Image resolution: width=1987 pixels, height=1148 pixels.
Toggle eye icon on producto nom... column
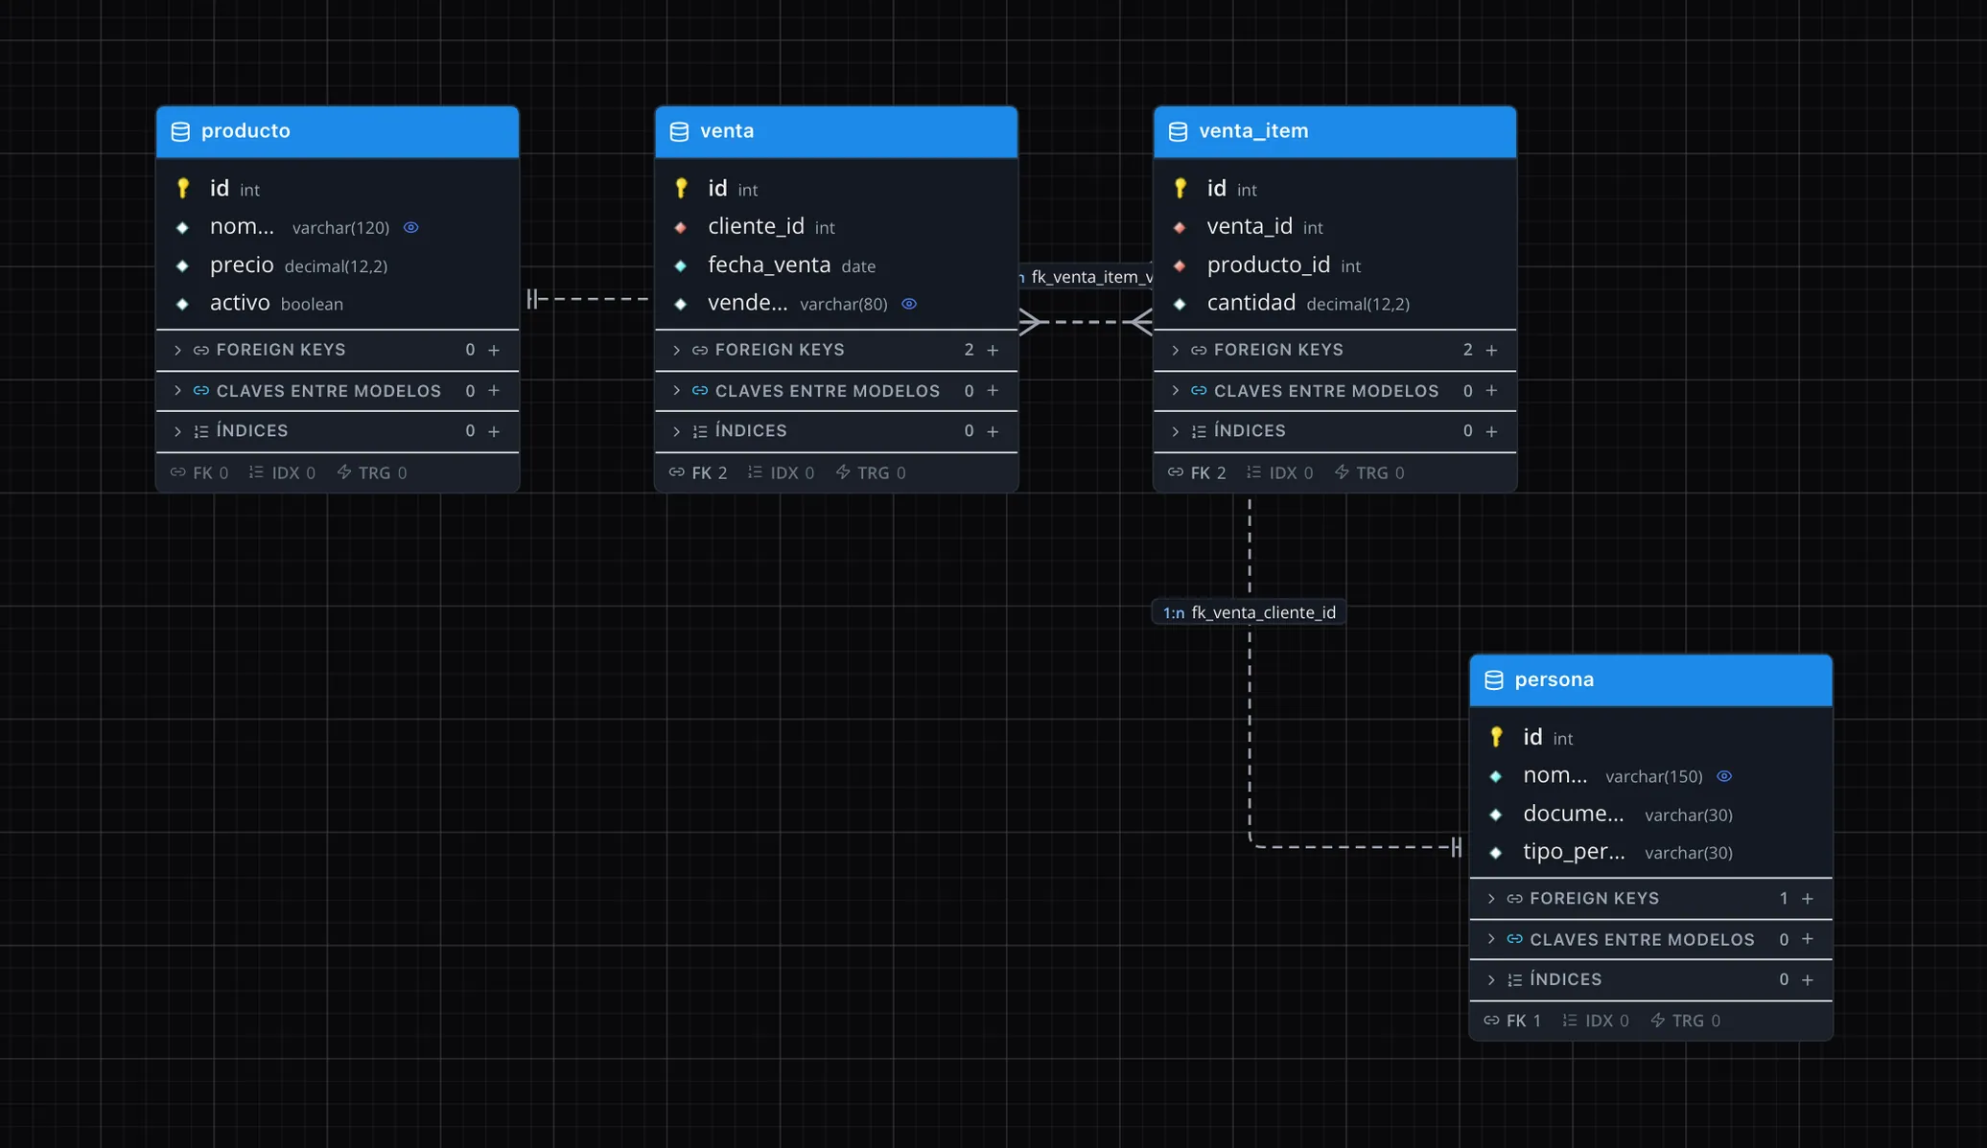tap(411, 228)
